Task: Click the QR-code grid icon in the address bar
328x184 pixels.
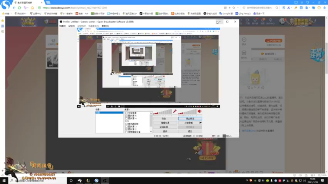Action: pyautogui.click(x=225, y=8)
